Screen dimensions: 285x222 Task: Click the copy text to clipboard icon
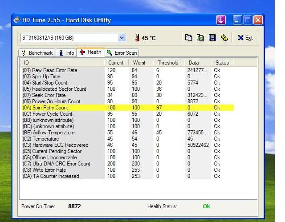188,38
